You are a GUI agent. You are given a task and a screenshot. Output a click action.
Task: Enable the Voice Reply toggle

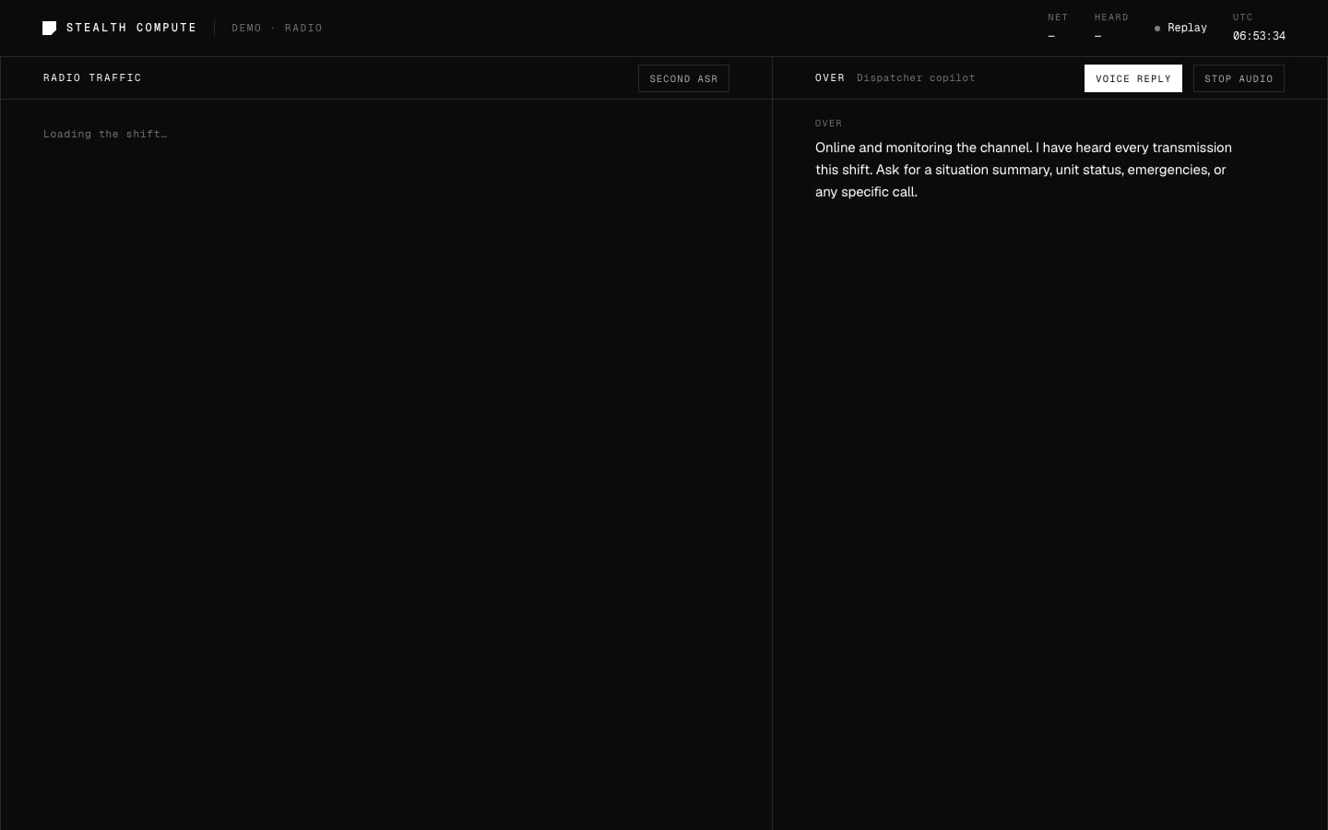click(1132, 78)
